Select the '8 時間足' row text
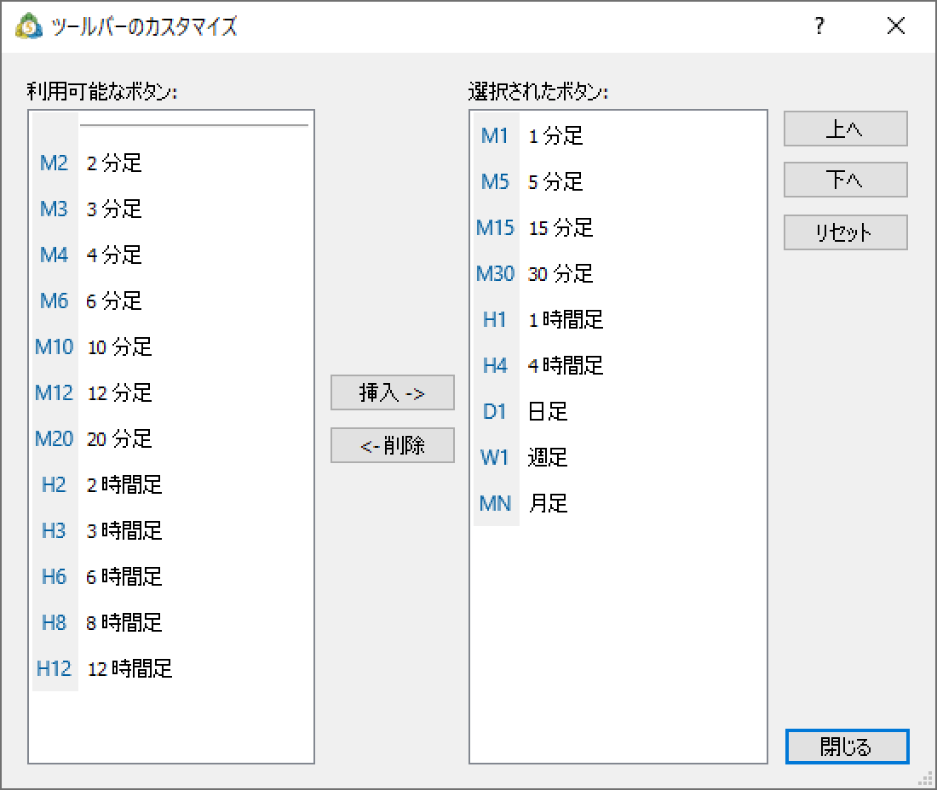937x790 pixels. tap(124, 623)
